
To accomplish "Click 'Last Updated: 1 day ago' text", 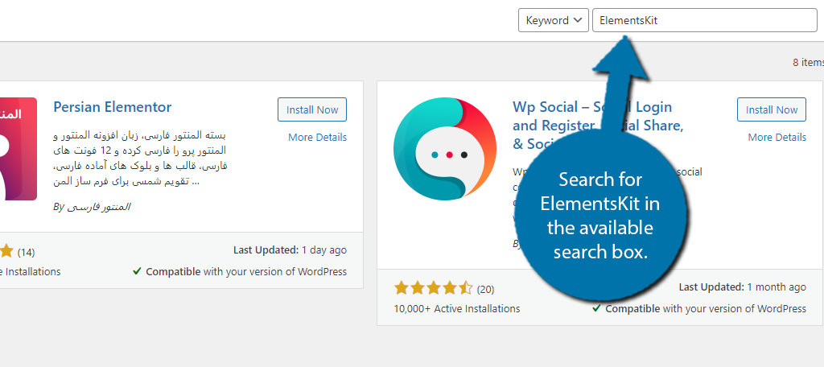I will 290,250.
